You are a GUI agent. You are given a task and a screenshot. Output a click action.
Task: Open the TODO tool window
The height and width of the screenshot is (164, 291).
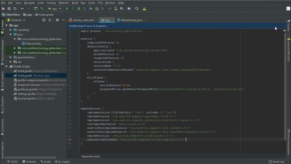pos(12,162)
